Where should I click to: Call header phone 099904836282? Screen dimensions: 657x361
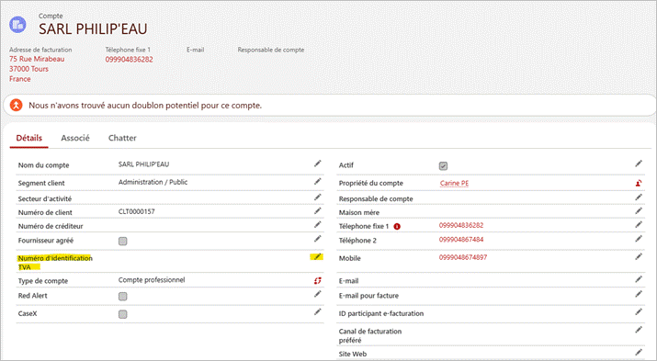129,60
